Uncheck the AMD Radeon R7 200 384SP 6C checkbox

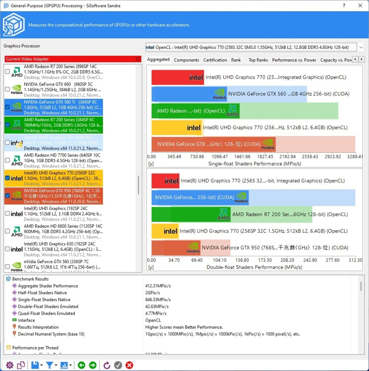7,125
